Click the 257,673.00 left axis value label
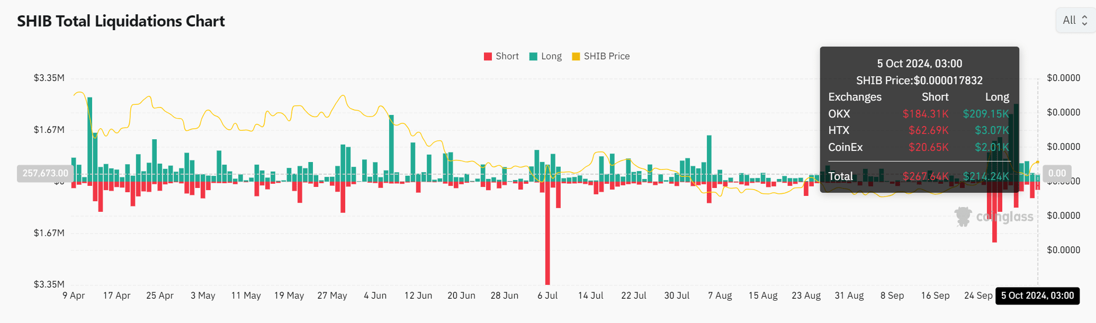 tap(45, 173)
